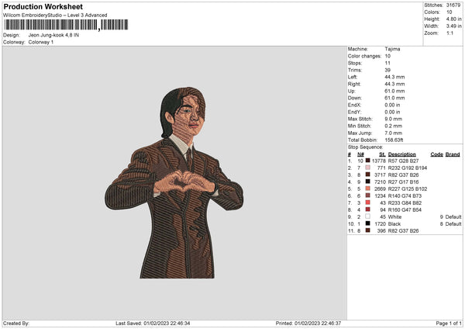The image size is (465, 329).
Task: Click the Brand column header
Action: coord(453,154)
